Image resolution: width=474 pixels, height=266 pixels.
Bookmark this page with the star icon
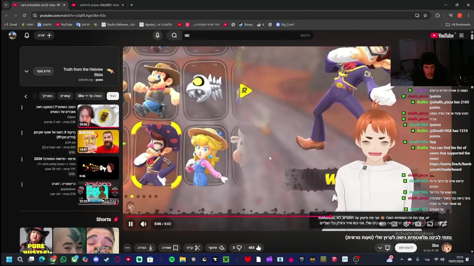pyautogui.click(x=425, y=16)
